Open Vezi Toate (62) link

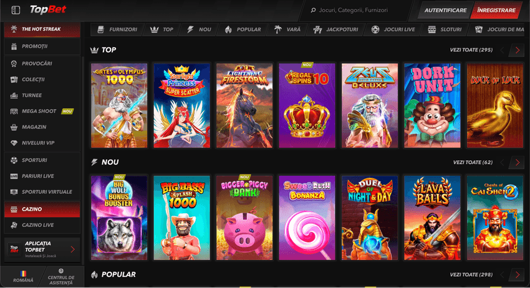pos(473,163)
